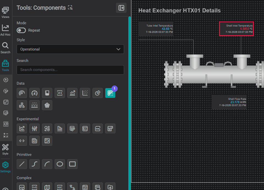The image size is (264, 190).
Task: Click the math operators sidebar icon
Action: coord(6,135)
